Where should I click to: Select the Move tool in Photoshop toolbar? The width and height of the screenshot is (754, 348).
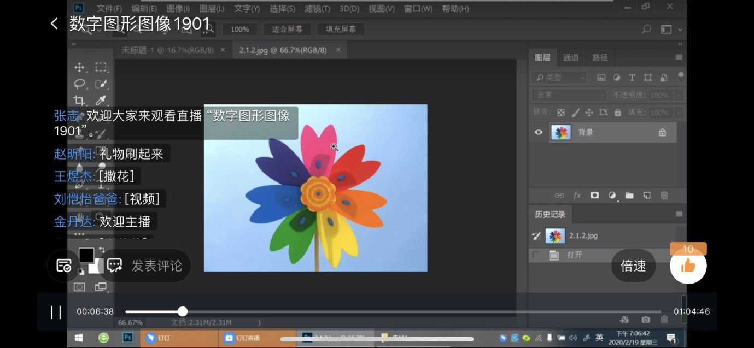[x=79, y=67]
